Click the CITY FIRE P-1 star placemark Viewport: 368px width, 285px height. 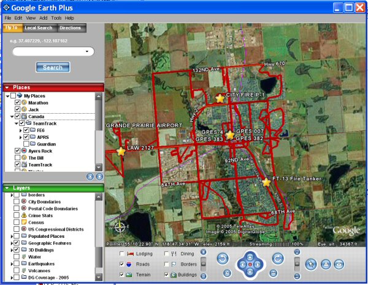[220, 98]
